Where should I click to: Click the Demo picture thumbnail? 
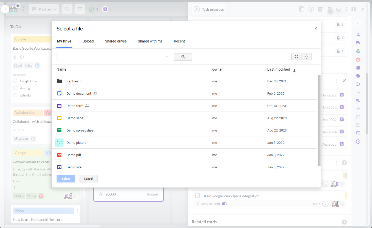tap(59, 143)
